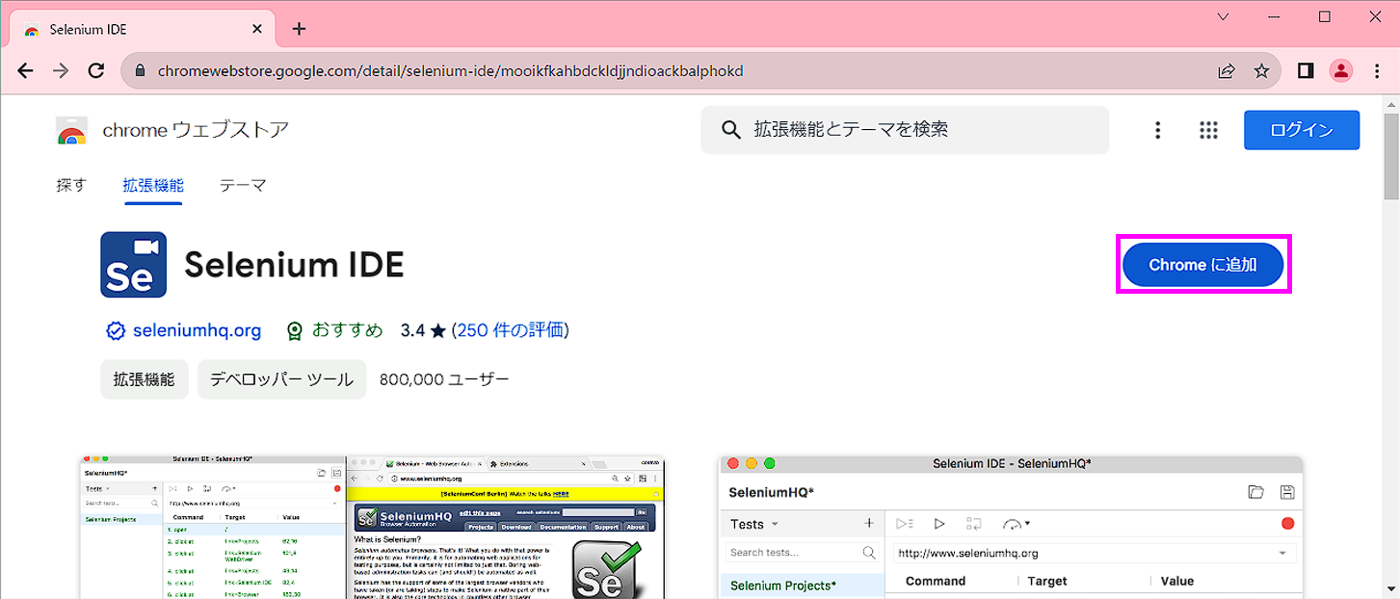Image resolution: width=1400 pixels, height=599 pixels.
Task: Open the Google apps grid launcher
Action: 1208,130
